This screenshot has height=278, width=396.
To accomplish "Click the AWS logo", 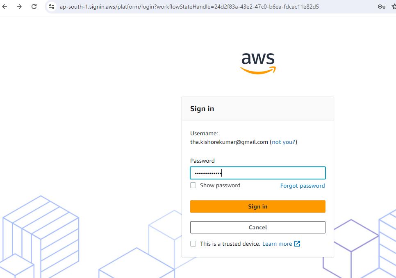I will 258,63.
